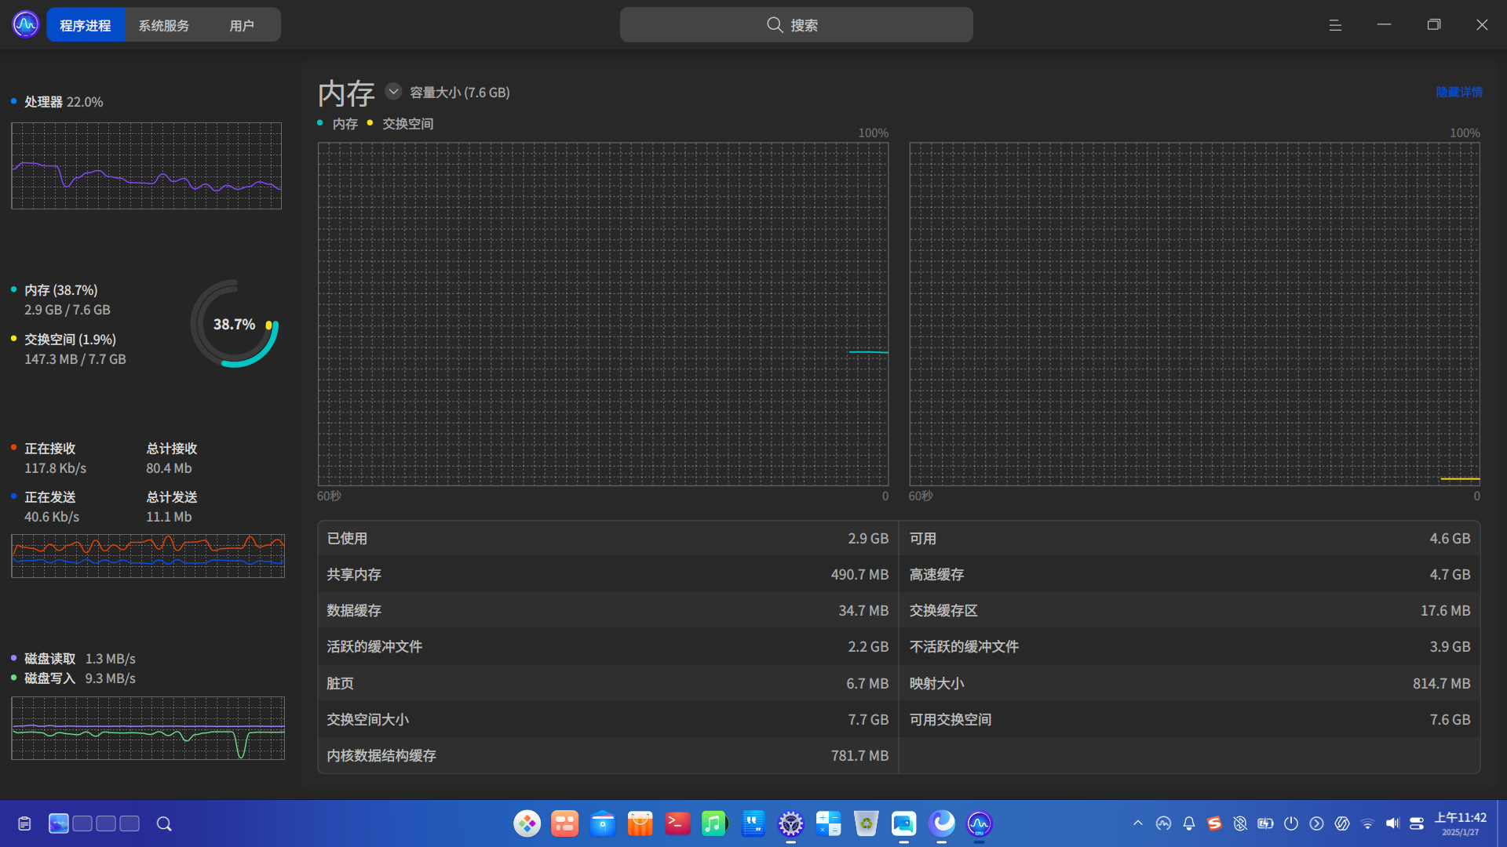Click the 脏页 6.7 MB row
Screen dimensions: 1507x847
pos(608,684)
